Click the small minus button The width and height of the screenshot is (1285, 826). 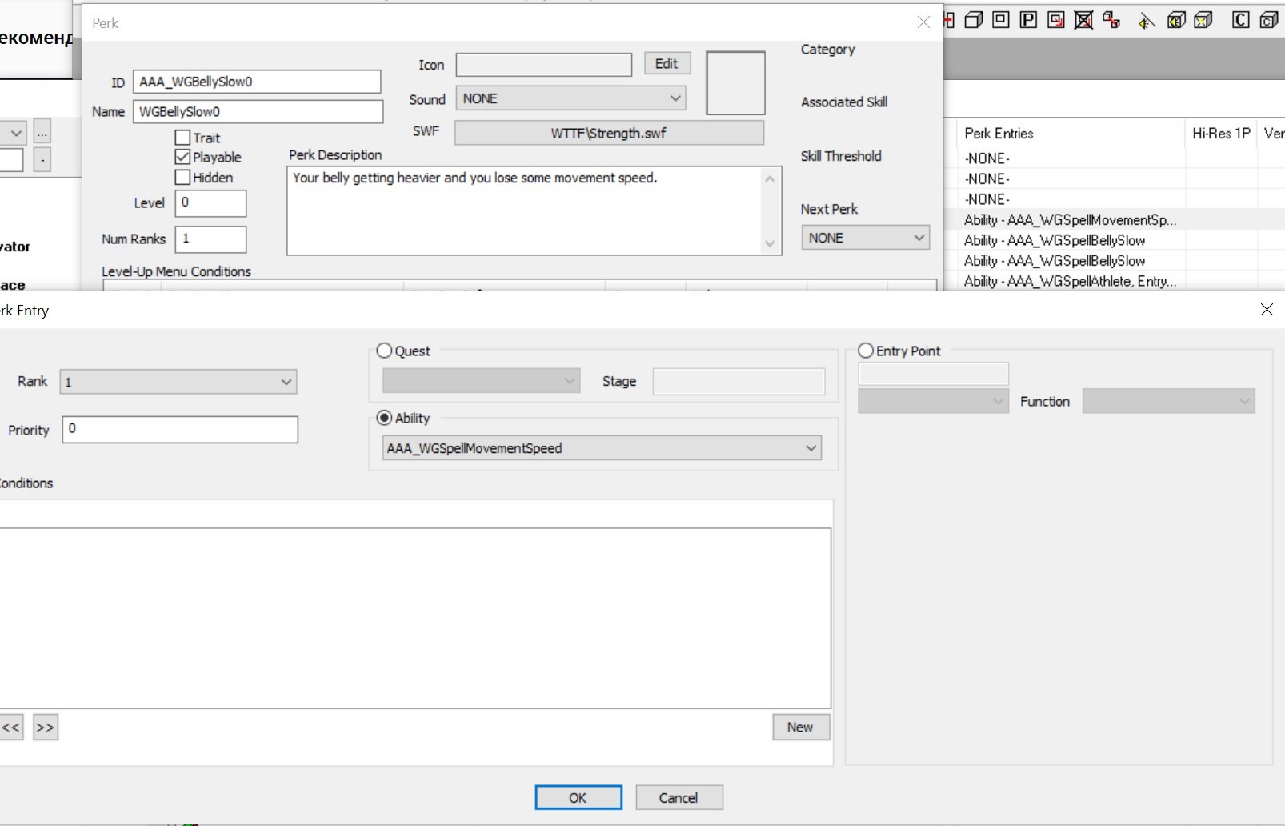[42, 160]
